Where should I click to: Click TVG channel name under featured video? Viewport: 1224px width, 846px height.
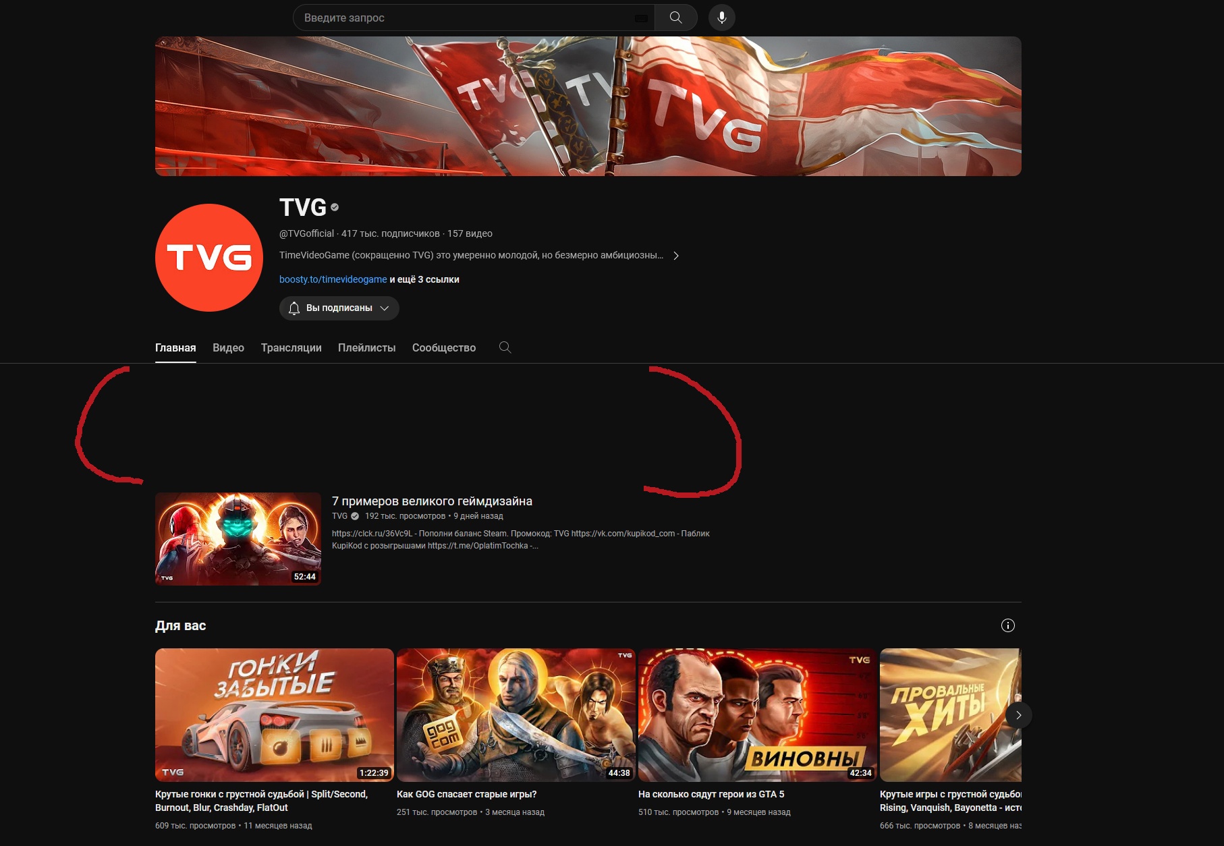[x=339, y=516]
